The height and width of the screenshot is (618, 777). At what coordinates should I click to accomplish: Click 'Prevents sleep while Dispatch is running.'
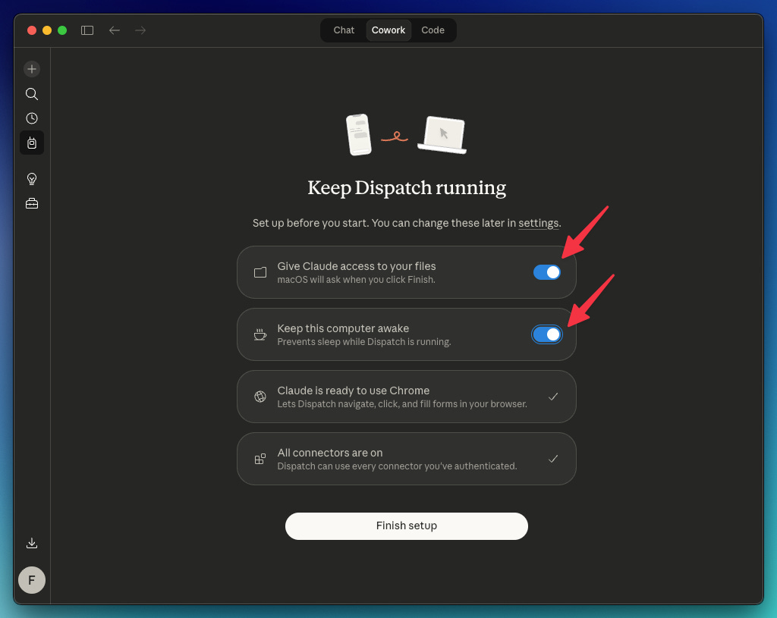point(364,342)
